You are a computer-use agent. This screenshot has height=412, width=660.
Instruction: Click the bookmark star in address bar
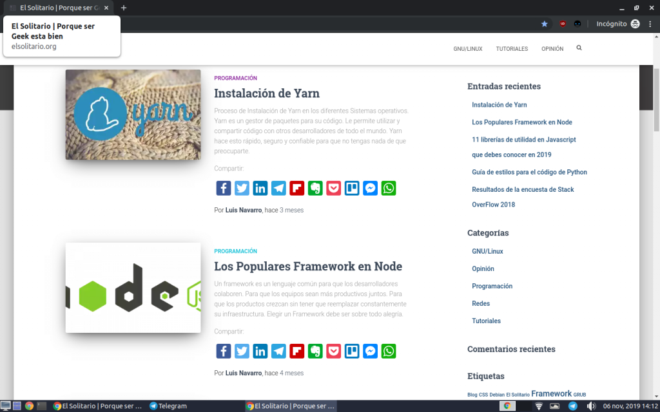[x=545, y=24]
